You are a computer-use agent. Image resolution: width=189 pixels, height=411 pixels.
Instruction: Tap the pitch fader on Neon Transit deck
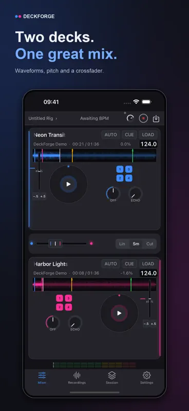pos(40,172)
